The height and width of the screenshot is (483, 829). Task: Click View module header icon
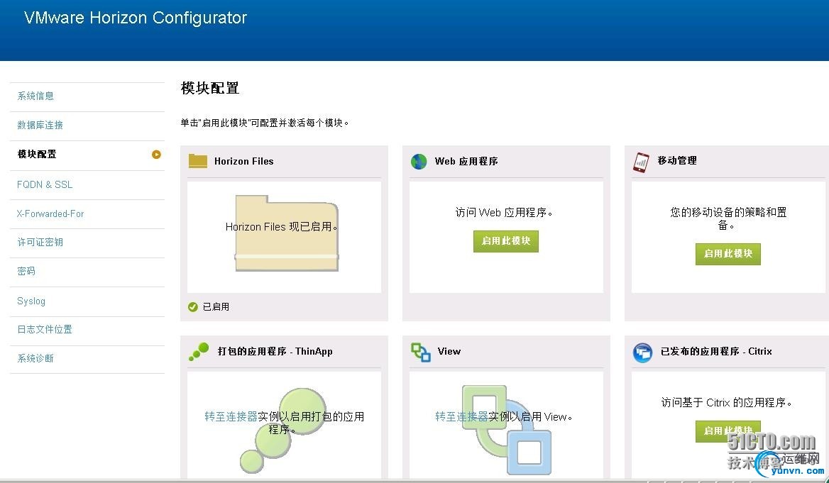pyautogui.click(x=421, y=352)
